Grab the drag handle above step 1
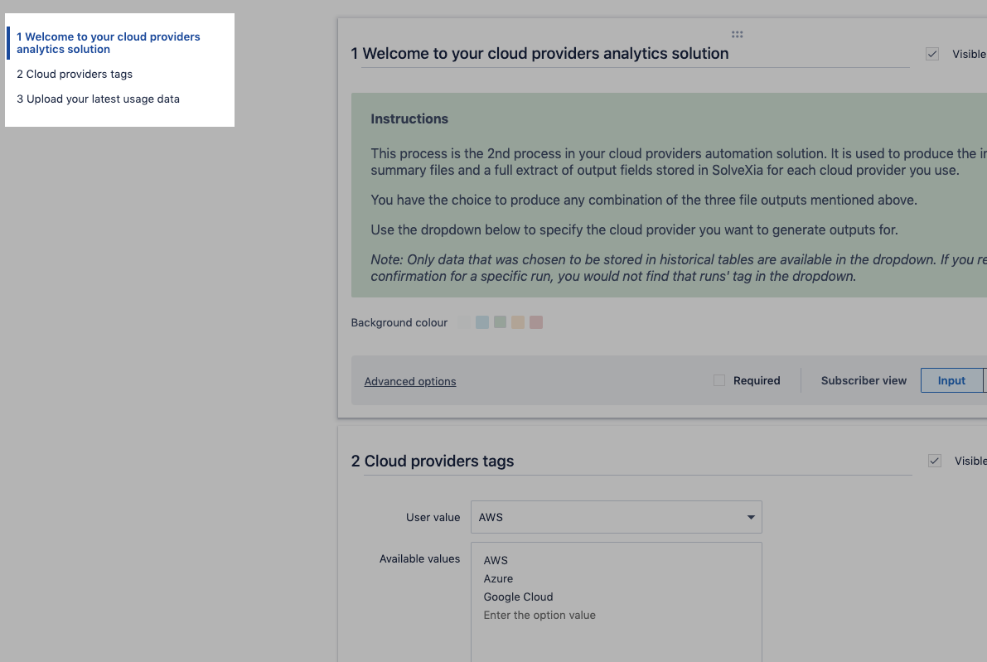This screenshot has height=662, width=987. click(737, 35)
